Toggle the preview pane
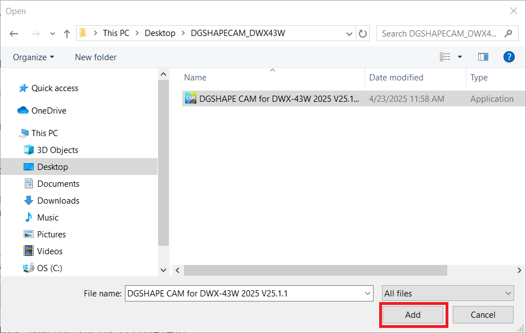526x333 pixels. pos(483,57)
